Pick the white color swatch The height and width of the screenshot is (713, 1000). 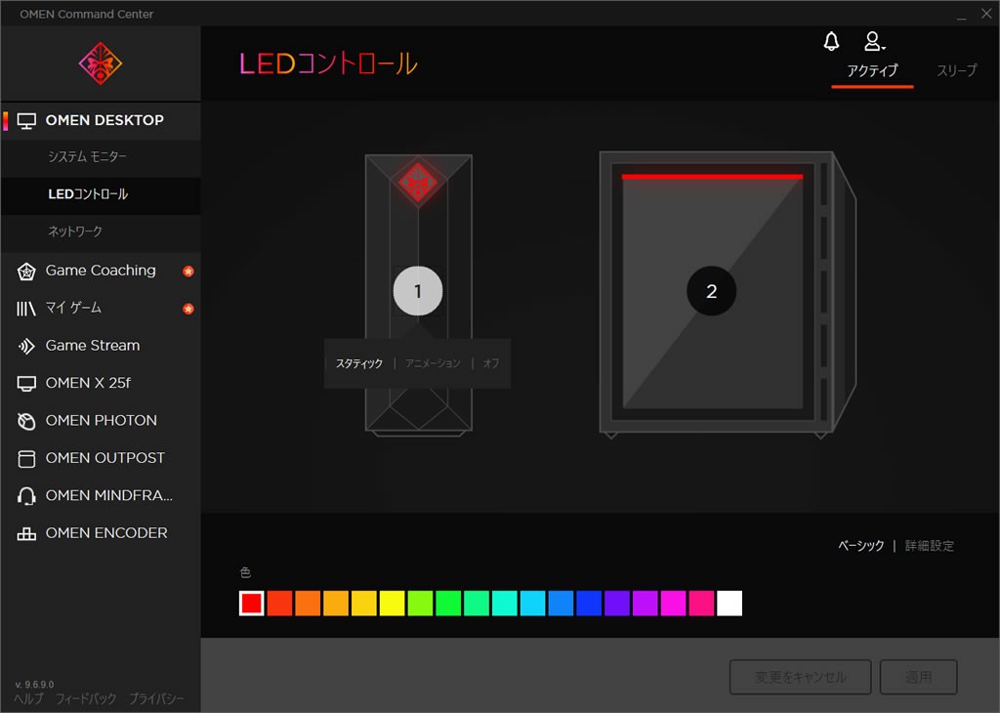click(729, 604)
